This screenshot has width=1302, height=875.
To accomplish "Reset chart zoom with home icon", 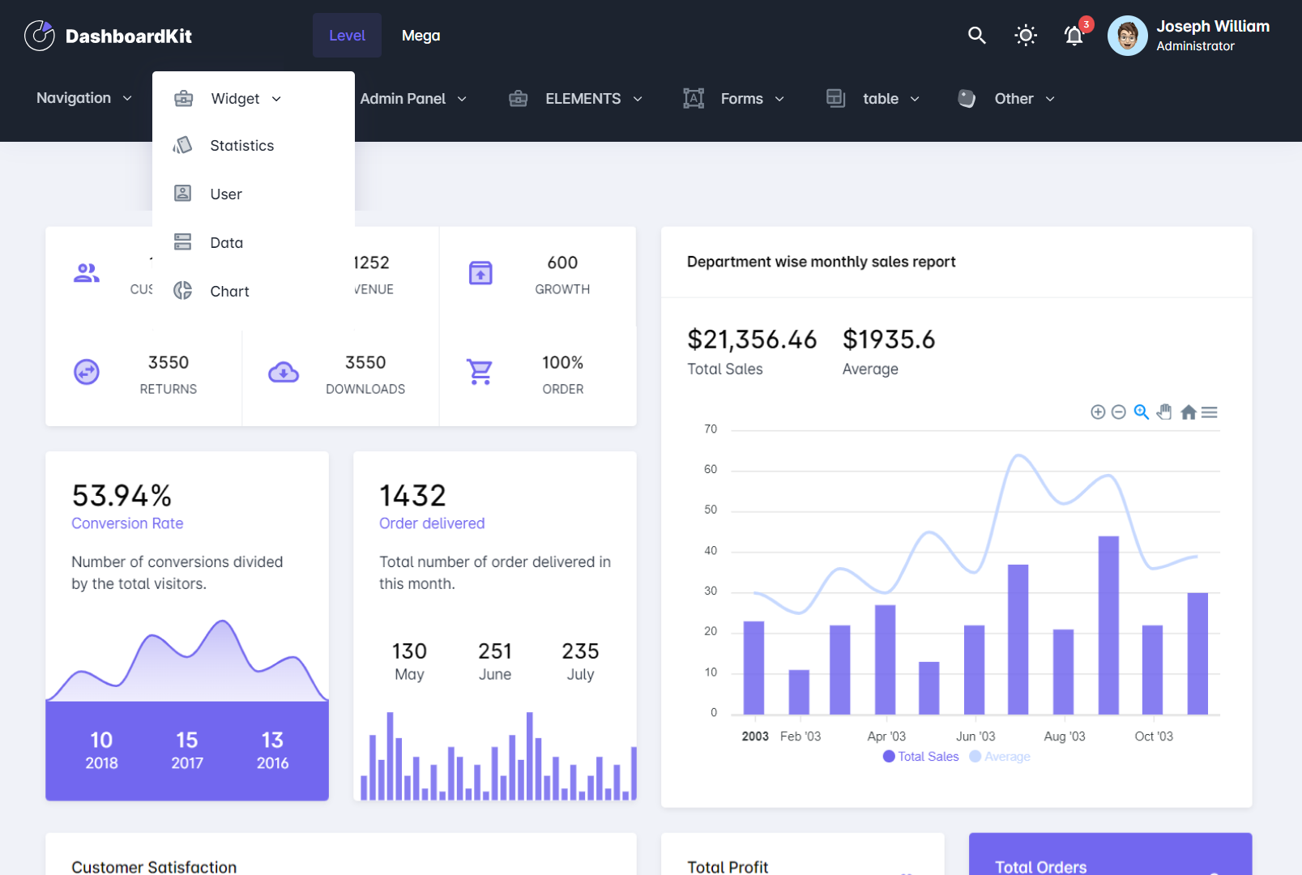I will click(1188, 412).
